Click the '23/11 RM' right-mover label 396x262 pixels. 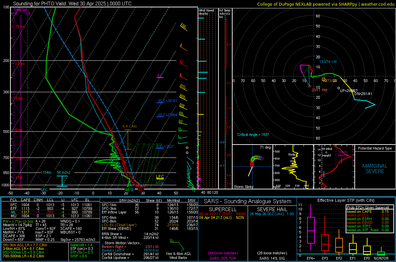319,90
